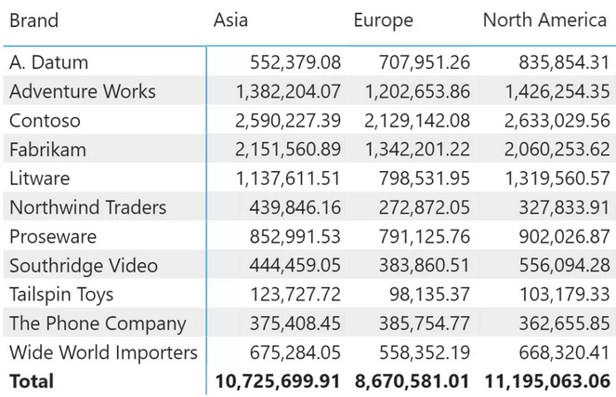The height and width of the screenshot is (397, 616).
Task: Click the Proseware row label
Action: click(x=51, y=236)
